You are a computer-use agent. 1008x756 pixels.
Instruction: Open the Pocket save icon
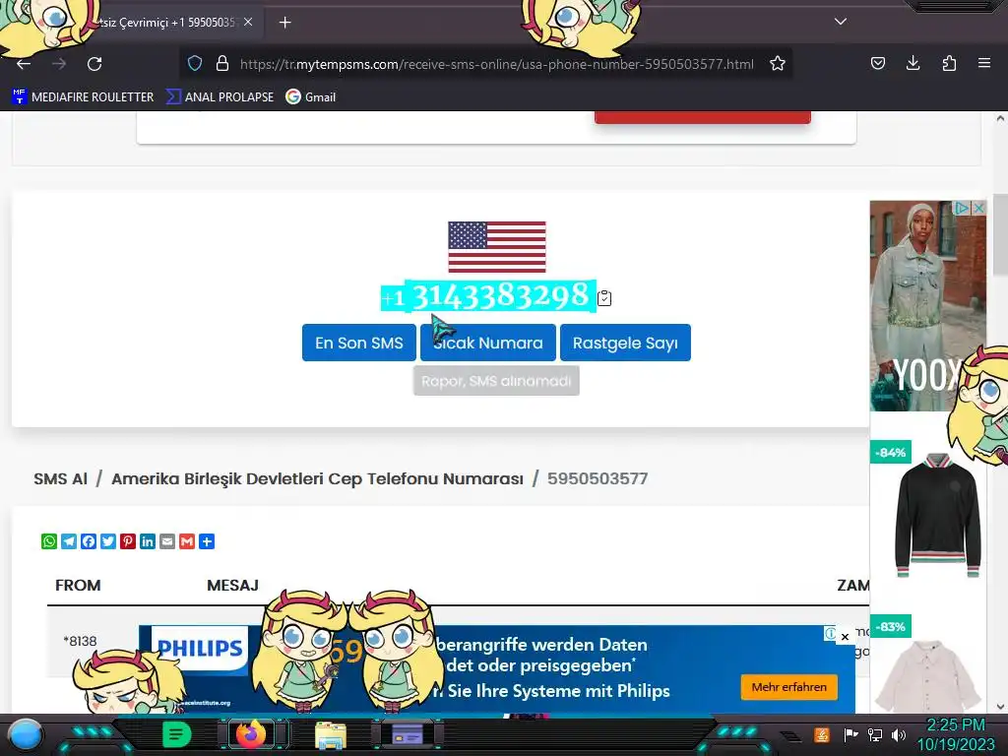pyautogui.click(x=877, y=63)
